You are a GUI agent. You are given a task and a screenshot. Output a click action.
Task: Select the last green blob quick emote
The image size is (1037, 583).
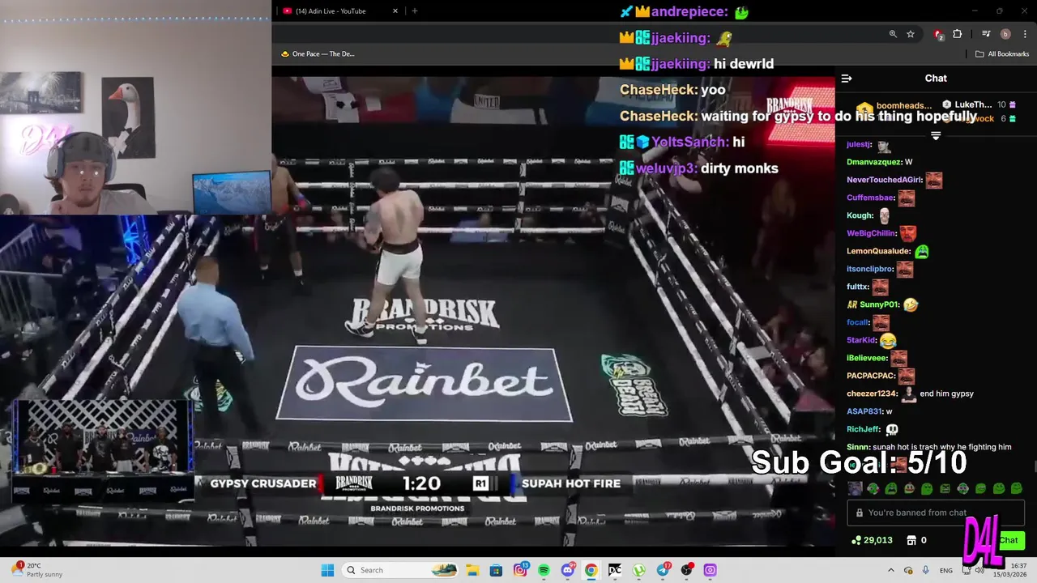click(1016, 488)
